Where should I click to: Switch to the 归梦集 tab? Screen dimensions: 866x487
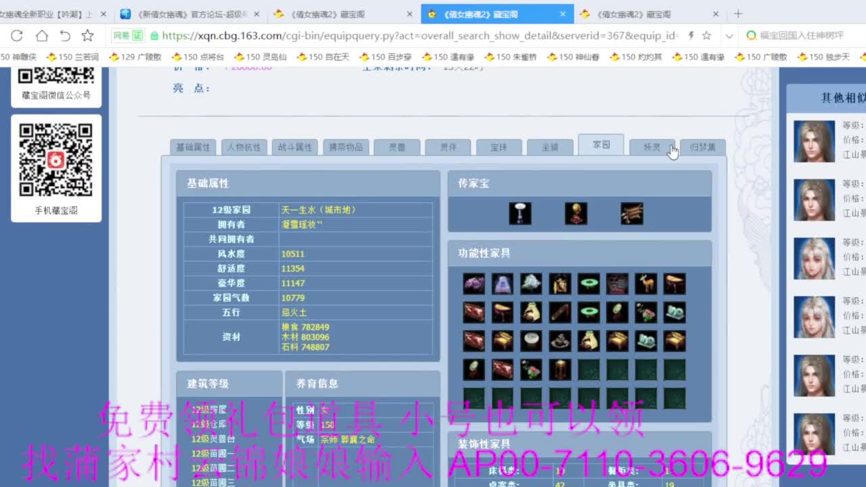point(703,147)
